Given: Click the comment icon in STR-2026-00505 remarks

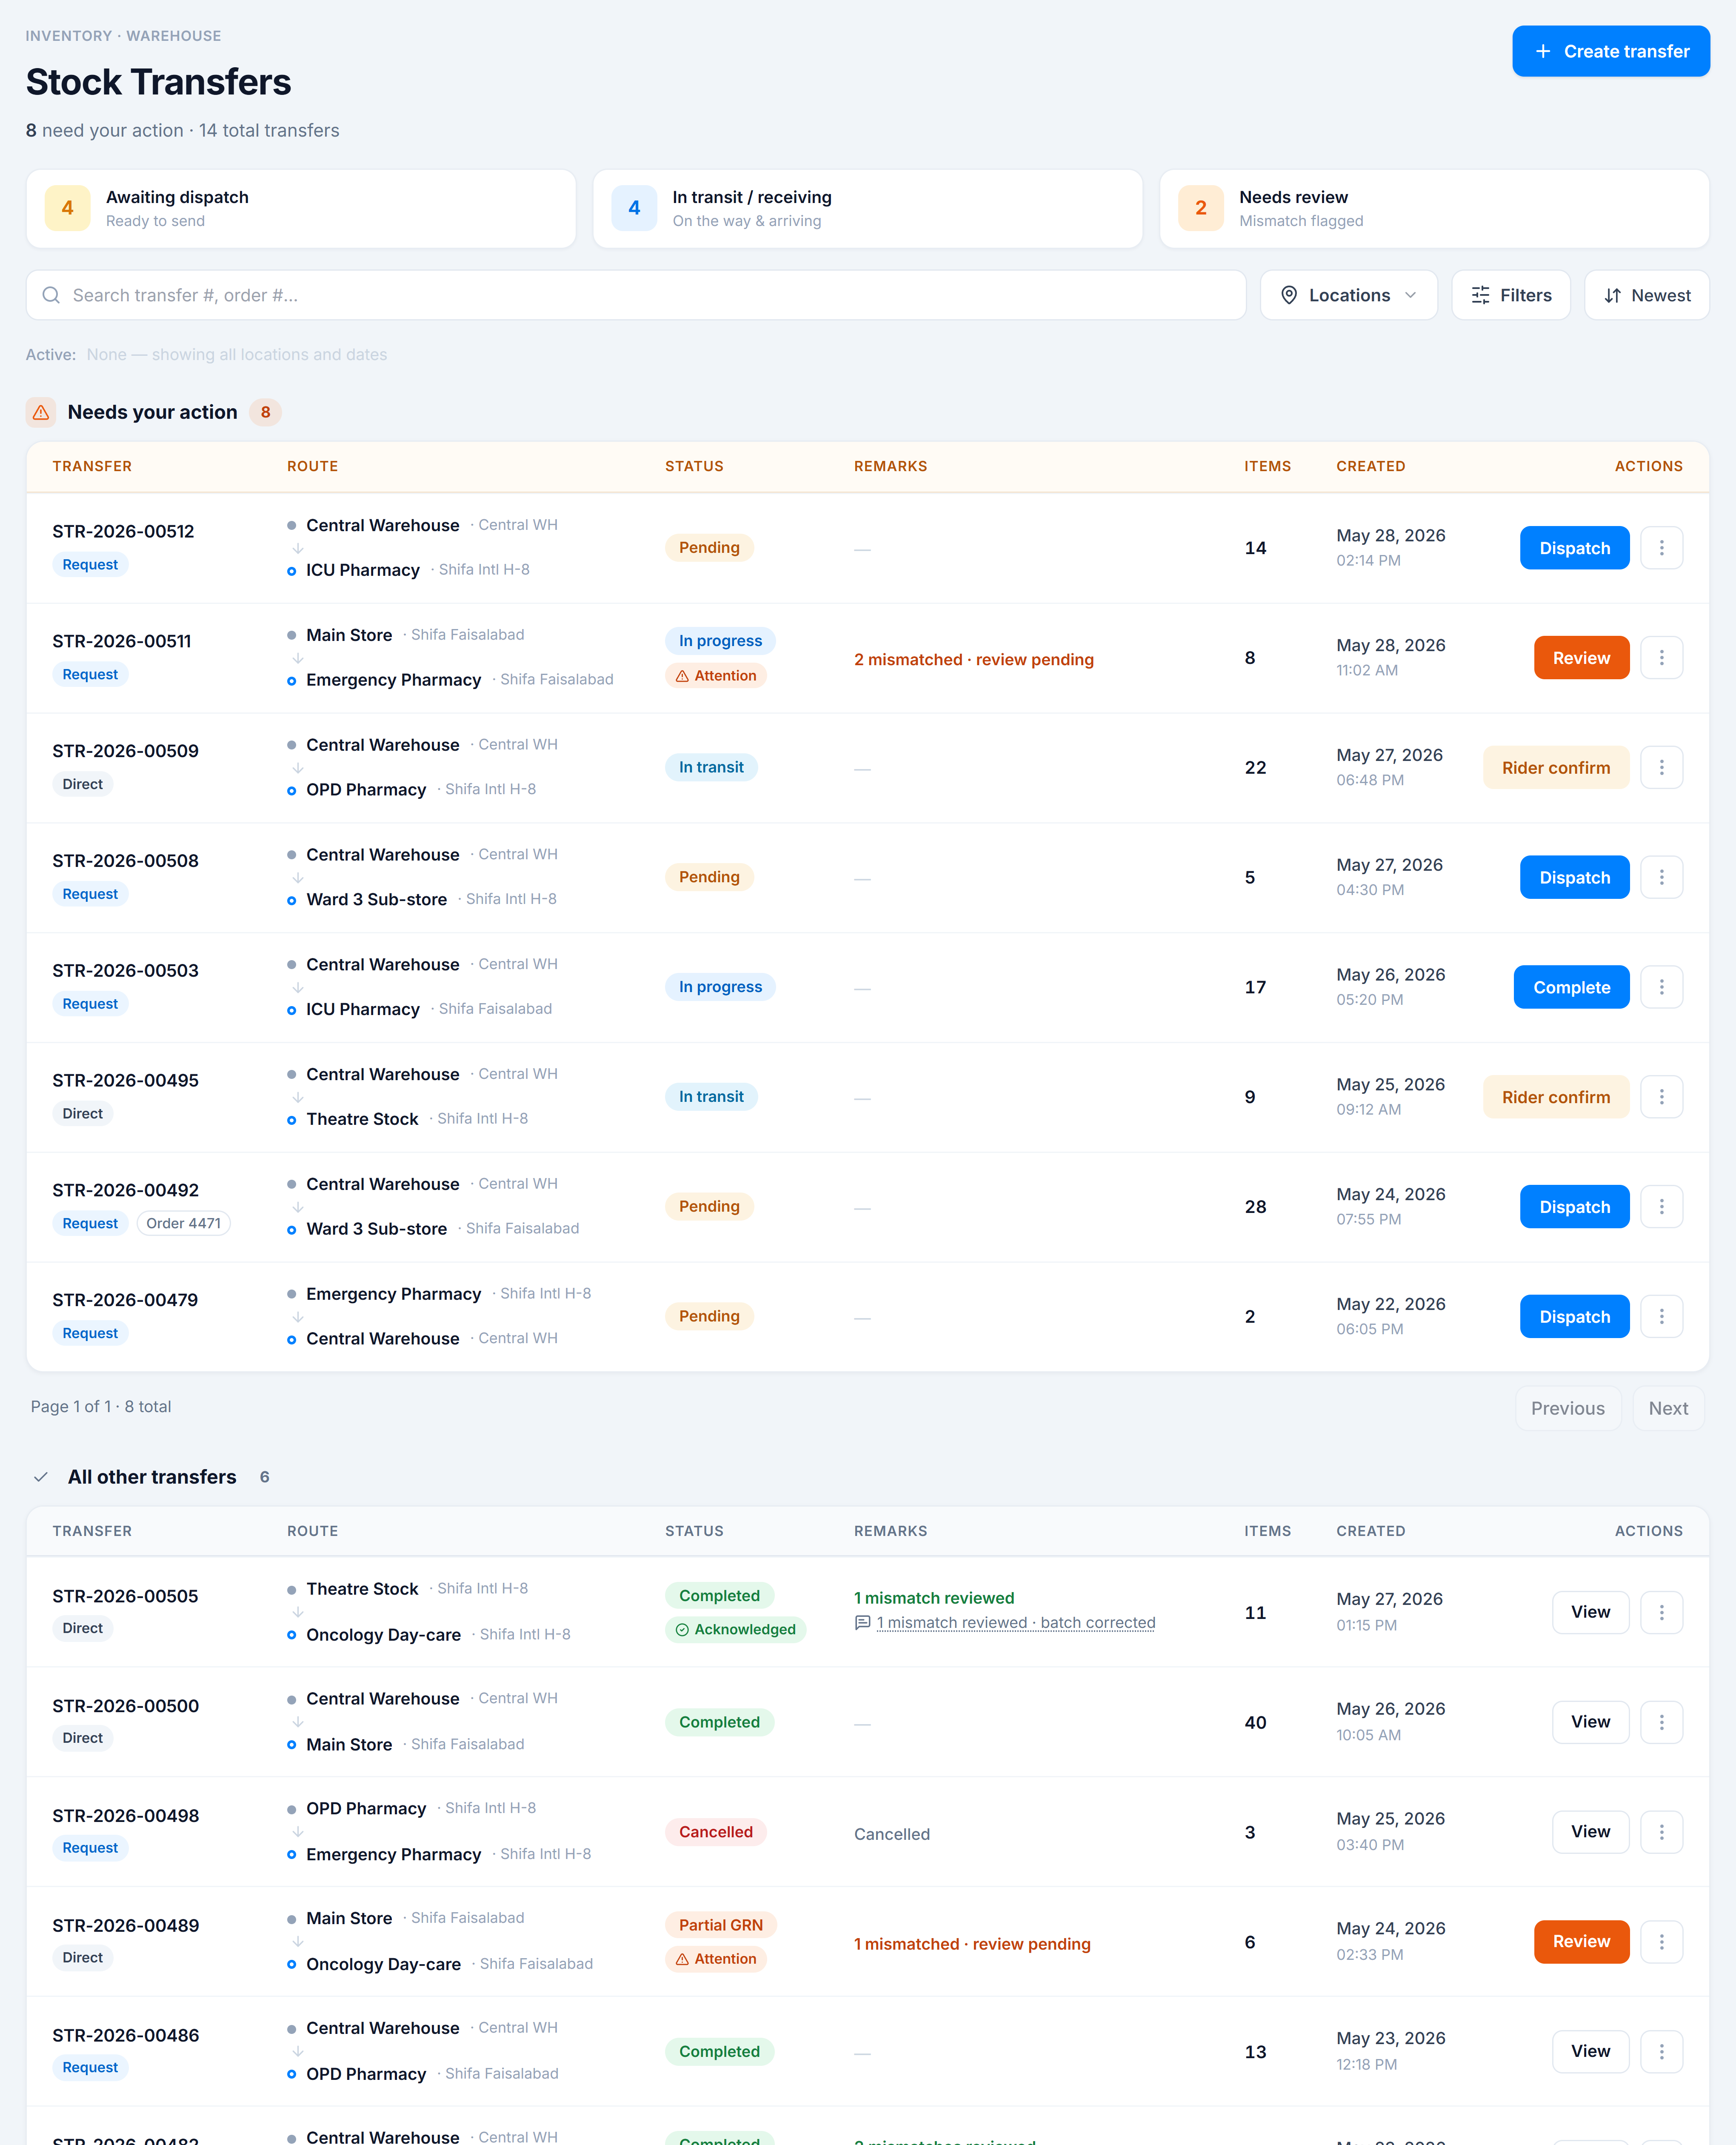Looking at the screenshot, I should point(862,1623).
